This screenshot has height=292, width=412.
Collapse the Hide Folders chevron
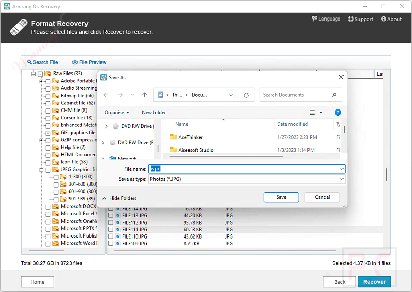click(104, 198)
